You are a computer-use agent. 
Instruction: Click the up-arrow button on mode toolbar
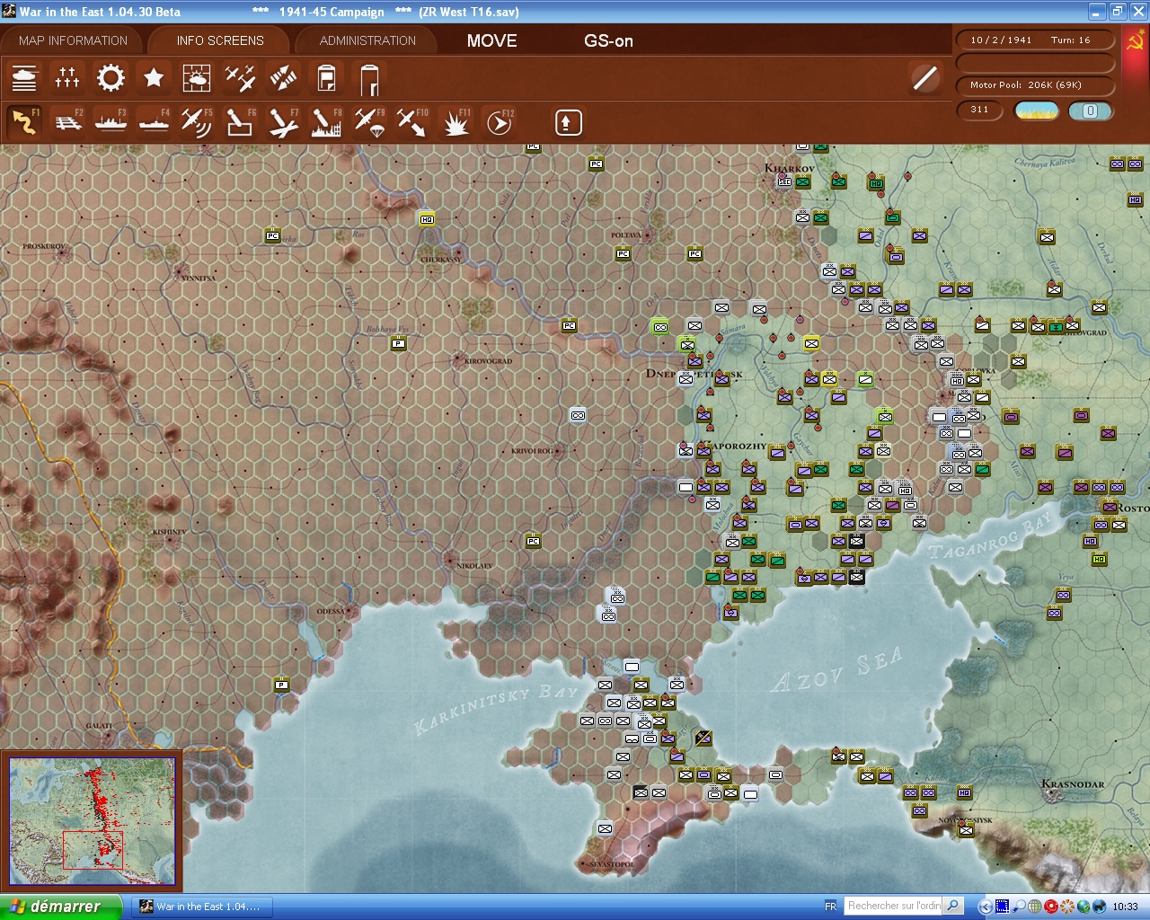568,122
